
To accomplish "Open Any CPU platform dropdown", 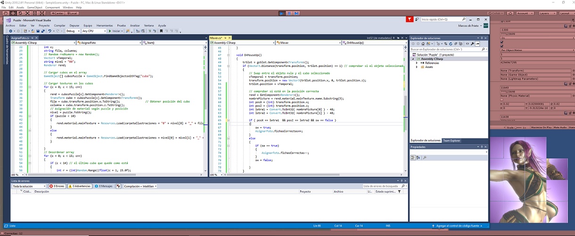I will 94,31.
